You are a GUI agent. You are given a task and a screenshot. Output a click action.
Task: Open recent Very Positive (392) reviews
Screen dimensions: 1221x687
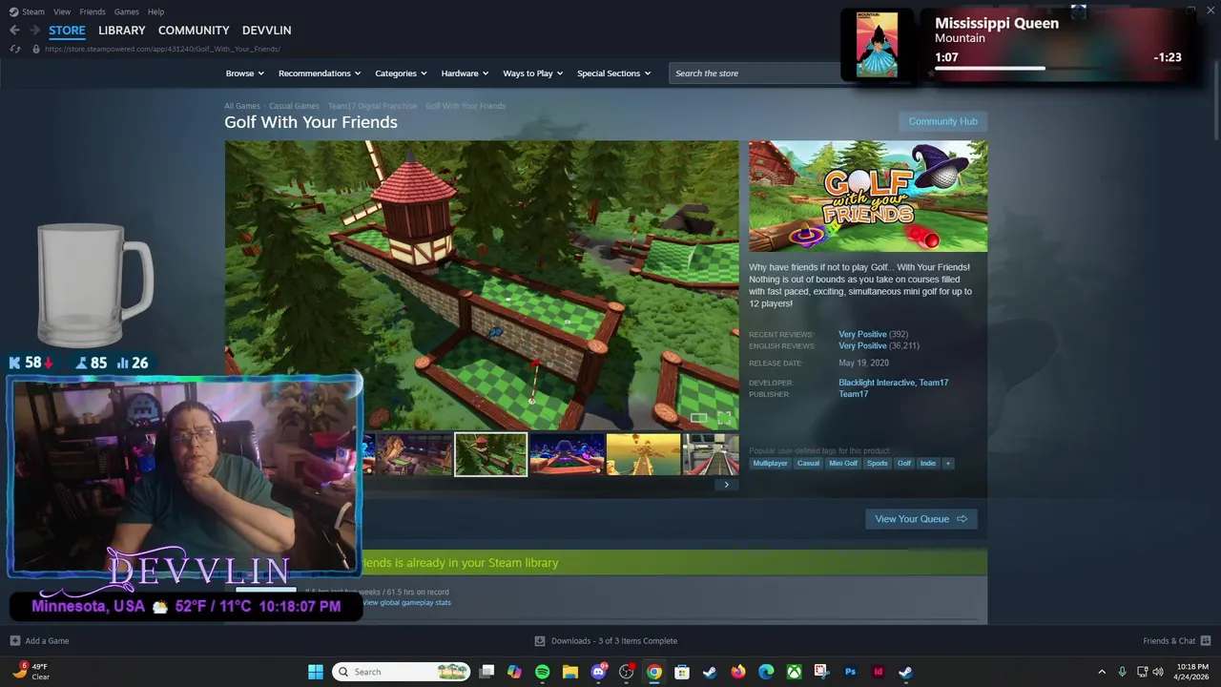tap(873, 335)
